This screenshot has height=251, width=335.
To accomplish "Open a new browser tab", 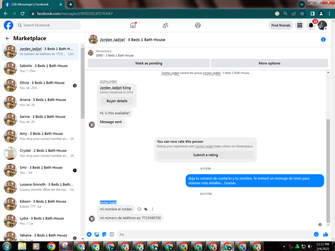I will click(70, 4).
